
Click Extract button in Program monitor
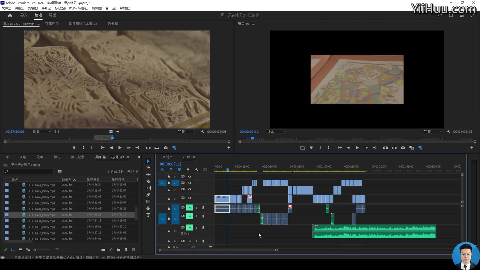coord(394,148)
